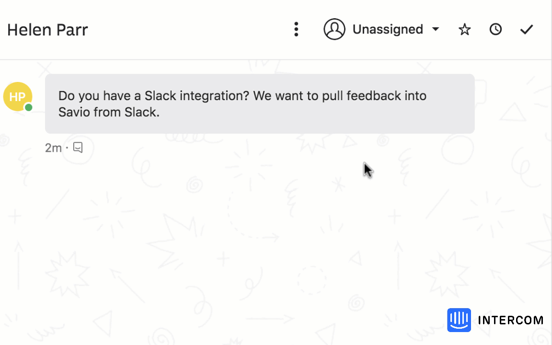Click the assignee profile avatar icon
Viewport: 552px width, 345px height.
point(334,29)
